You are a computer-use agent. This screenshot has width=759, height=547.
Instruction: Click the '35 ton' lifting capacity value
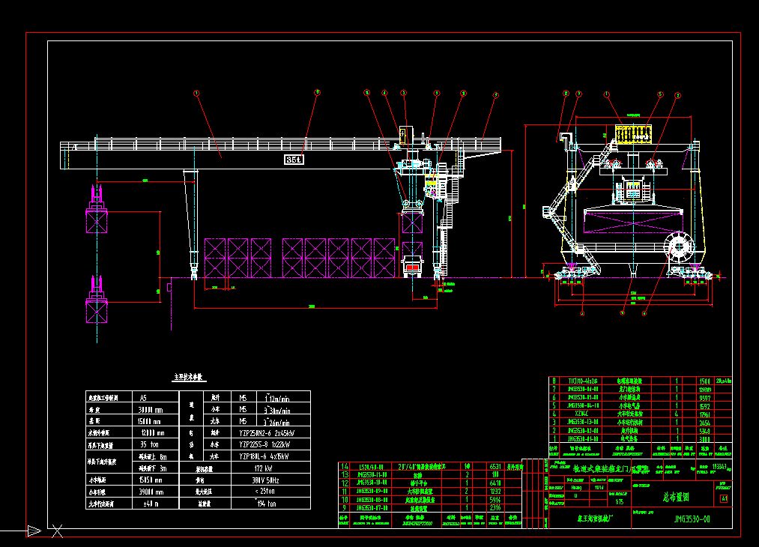(x=149, y=444)
